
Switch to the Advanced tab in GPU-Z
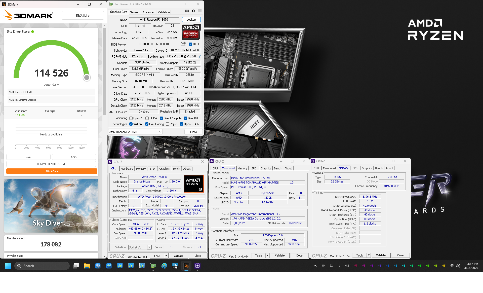(149, 12)
